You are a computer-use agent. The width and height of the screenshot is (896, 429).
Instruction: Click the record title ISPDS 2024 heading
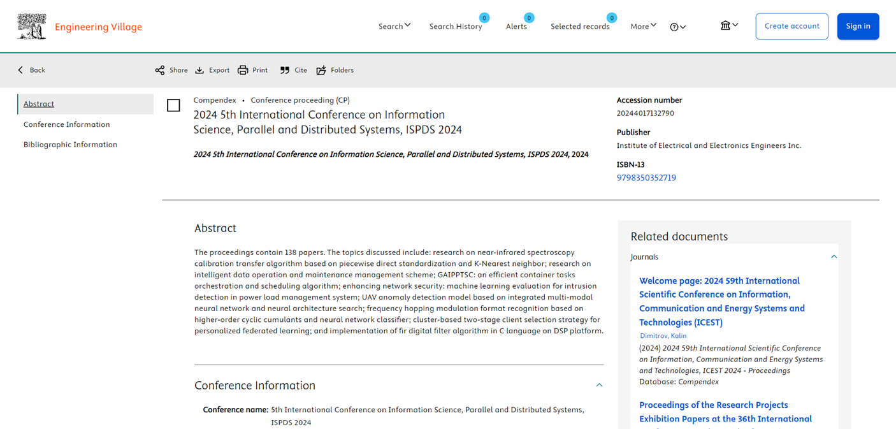[x=328, y=122]
